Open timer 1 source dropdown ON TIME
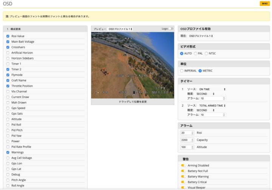Viewport: 272px width, 190px height. [x=212, y=89]
